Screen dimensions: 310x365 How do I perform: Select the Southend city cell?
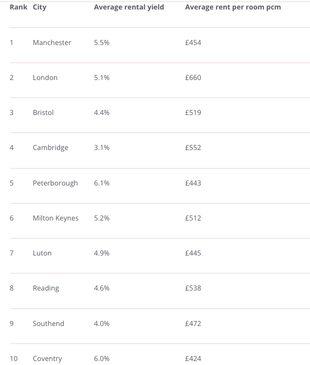tap(48, 323)
